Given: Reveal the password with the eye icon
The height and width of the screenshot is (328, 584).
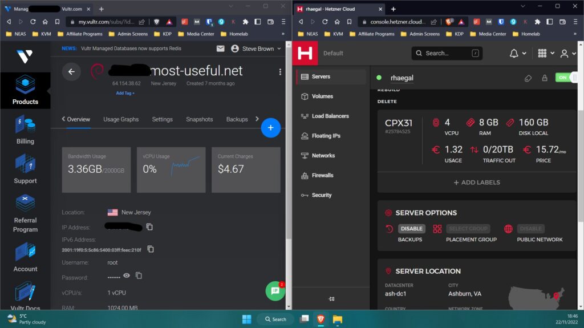Looking at the screenshot, I should (127, 276).
